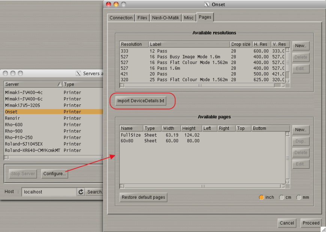Click the sort arrow in the Server column header
The width and height of the screenshot is (326, 232).
[x=59, y=85]
